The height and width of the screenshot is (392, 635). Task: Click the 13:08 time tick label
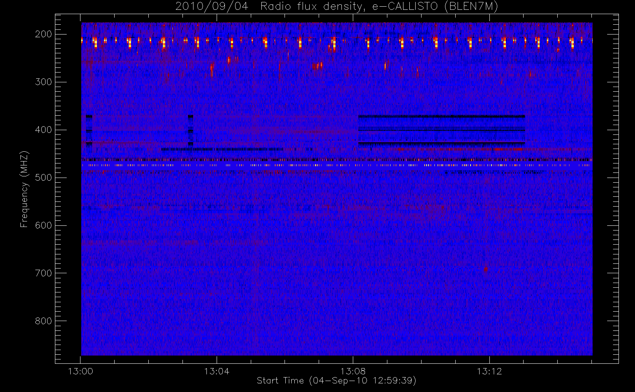coord(353,371)
